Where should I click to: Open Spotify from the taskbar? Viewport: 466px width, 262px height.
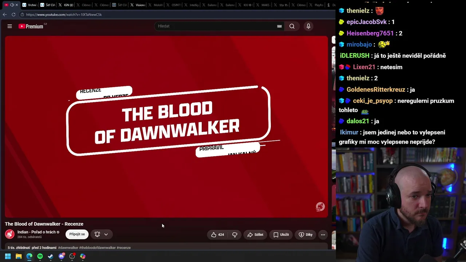tap(40, 256)
